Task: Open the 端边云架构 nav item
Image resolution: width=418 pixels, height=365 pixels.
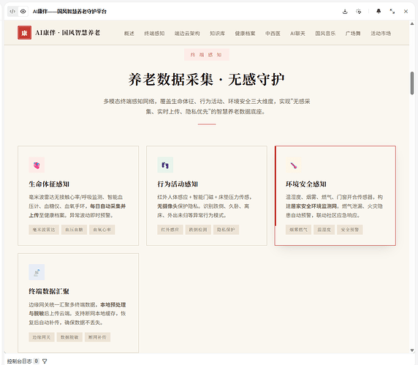Action: click(x=187, y=34)
